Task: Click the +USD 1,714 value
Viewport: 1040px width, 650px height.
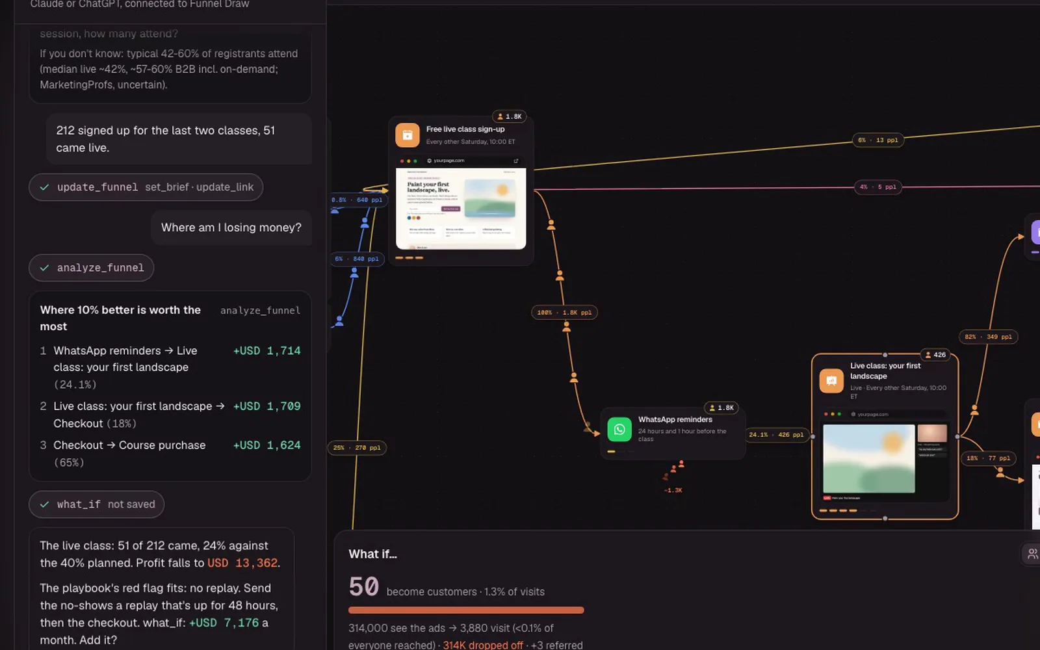Action: point(267,351)
